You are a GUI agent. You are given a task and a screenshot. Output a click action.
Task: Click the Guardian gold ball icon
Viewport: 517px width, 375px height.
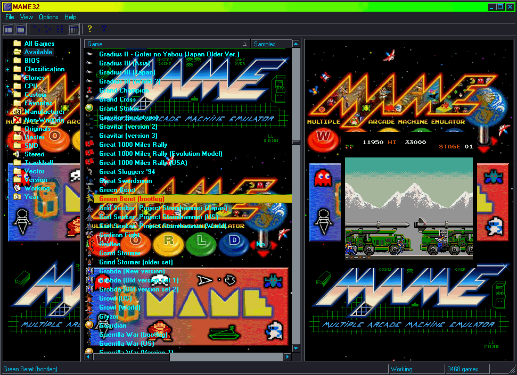(x=89, y=325)
